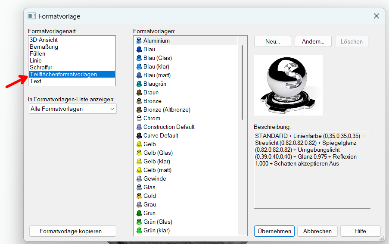Click the Gelb sphere icon

(x=139, y=144)
